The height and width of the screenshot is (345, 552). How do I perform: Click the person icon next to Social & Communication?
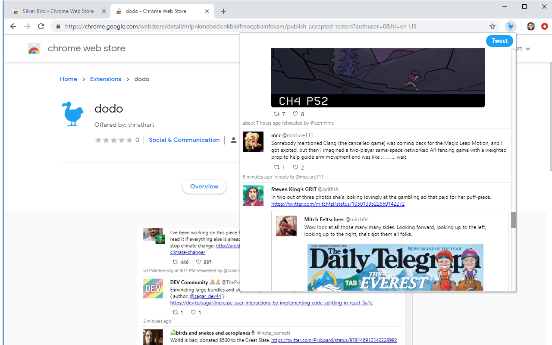[x=233, y=140]
